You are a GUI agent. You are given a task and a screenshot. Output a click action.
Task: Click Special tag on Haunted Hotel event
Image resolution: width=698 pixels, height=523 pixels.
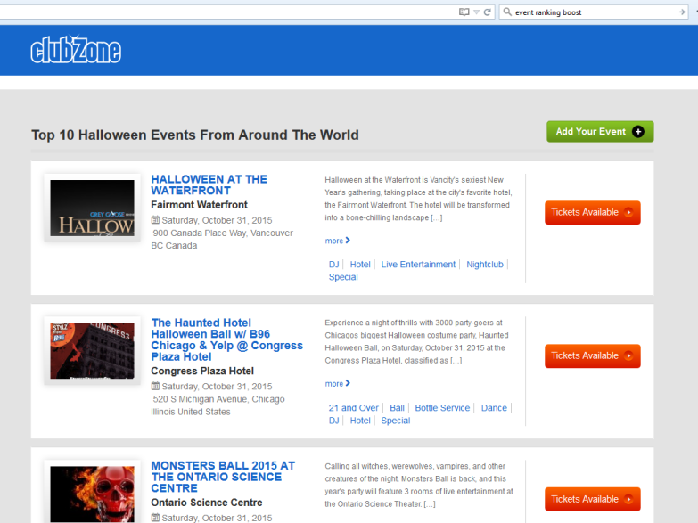[x=395, y=421]
